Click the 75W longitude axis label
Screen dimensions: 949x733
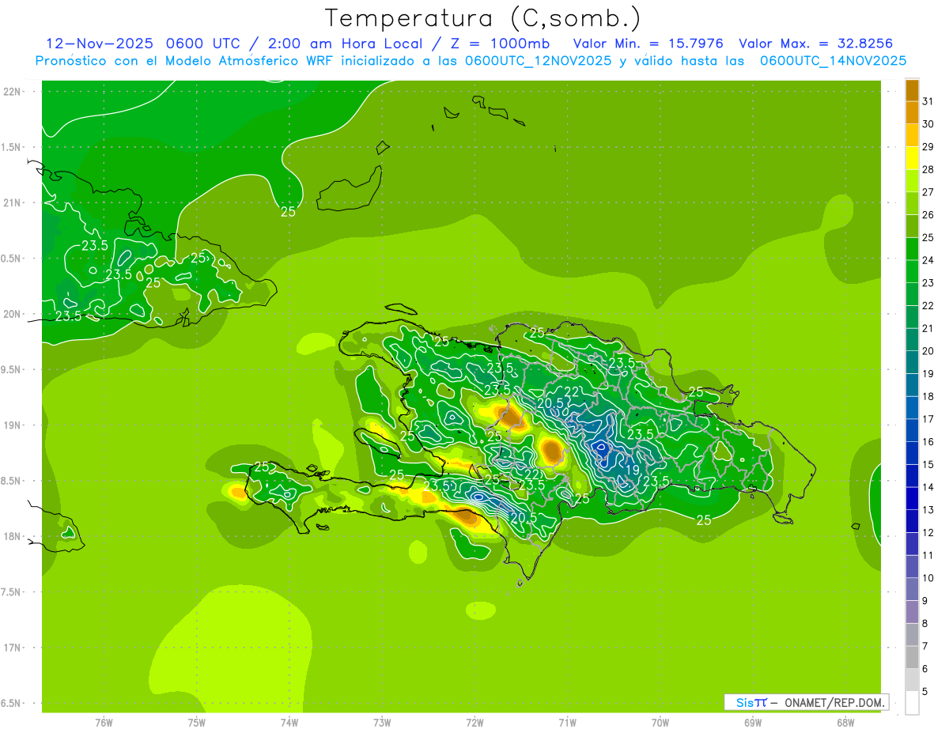[x=197, y=722]
